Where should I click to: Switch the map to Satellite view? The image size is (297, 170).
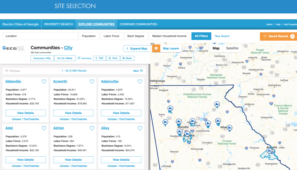pyautogui.click(x=232, y=48)
